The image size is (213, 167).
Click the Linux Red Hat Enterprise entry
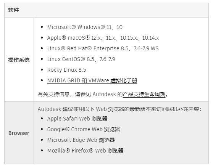pos(103,48)
